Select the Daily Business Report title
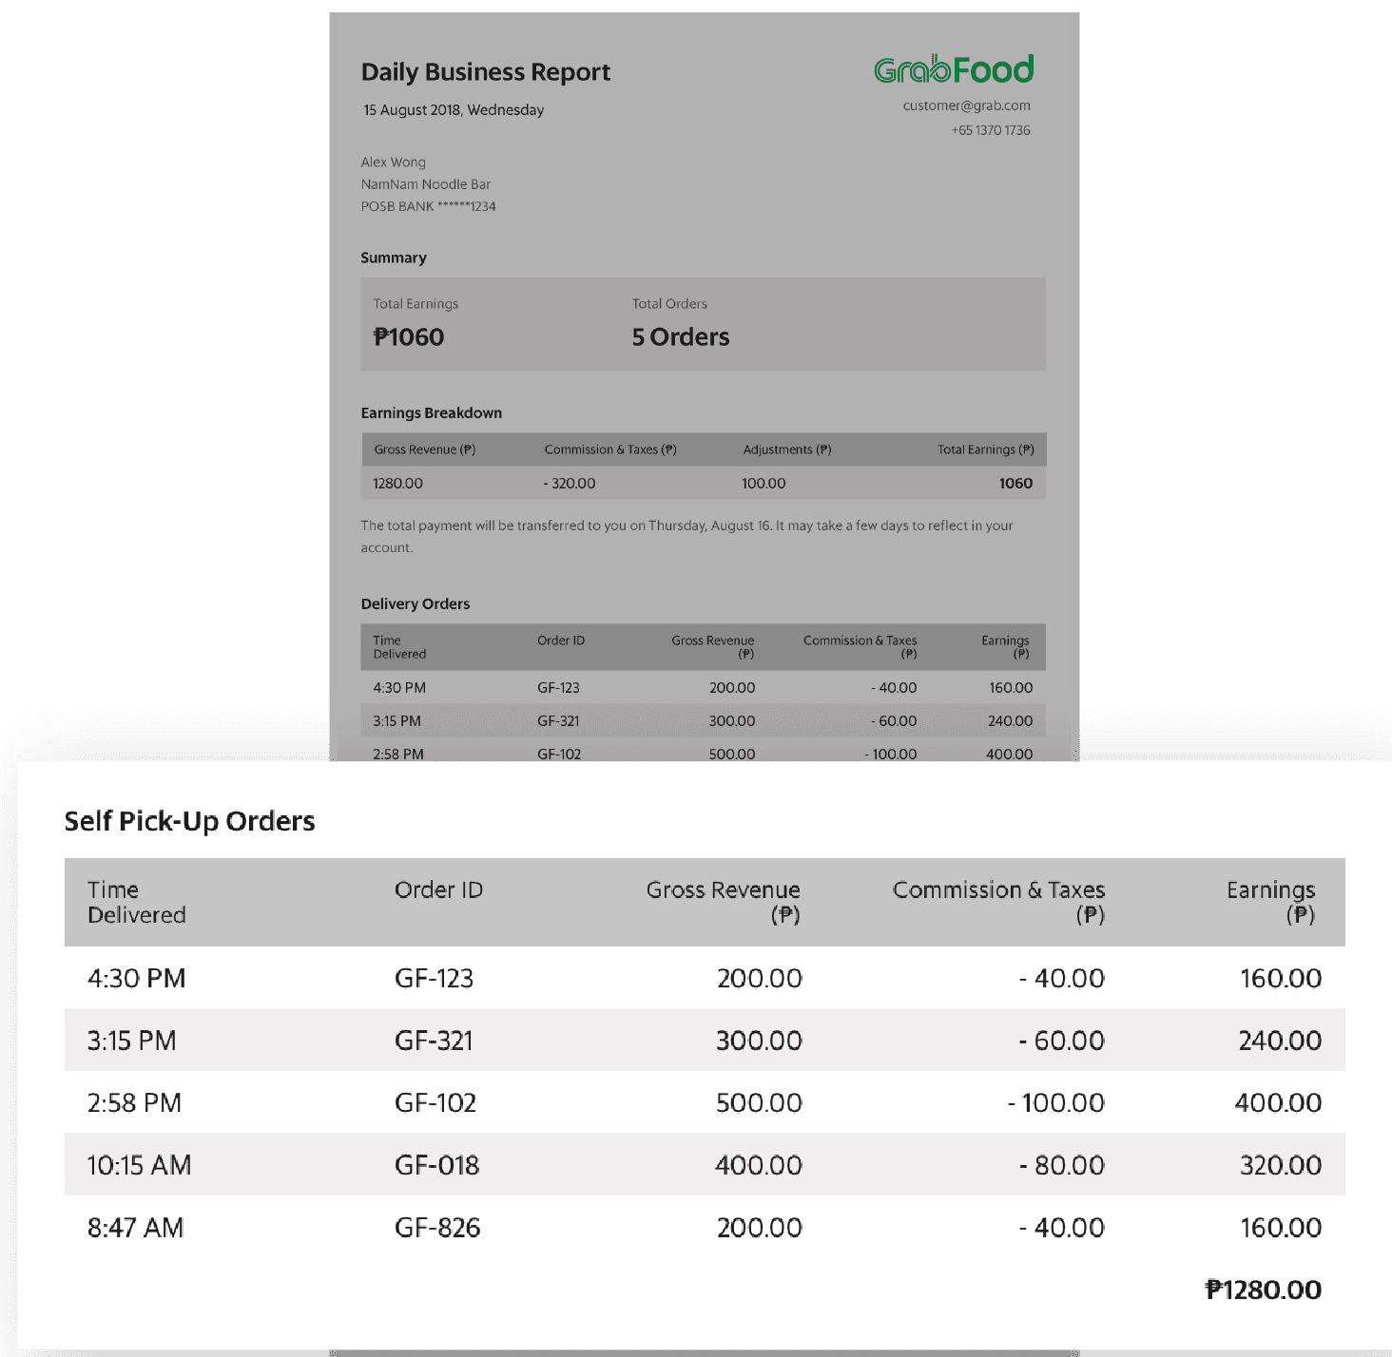The height and width of the screenshot is (1357, 1392). click(485, 72)
